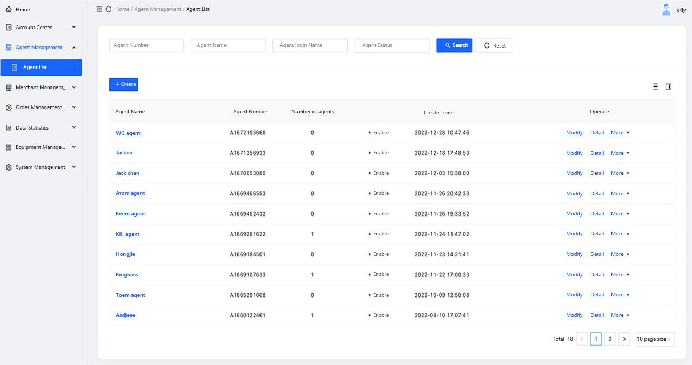The image size is (692, 365).
Task: Click the Hmoe home icon
Action: coord(9,9)
